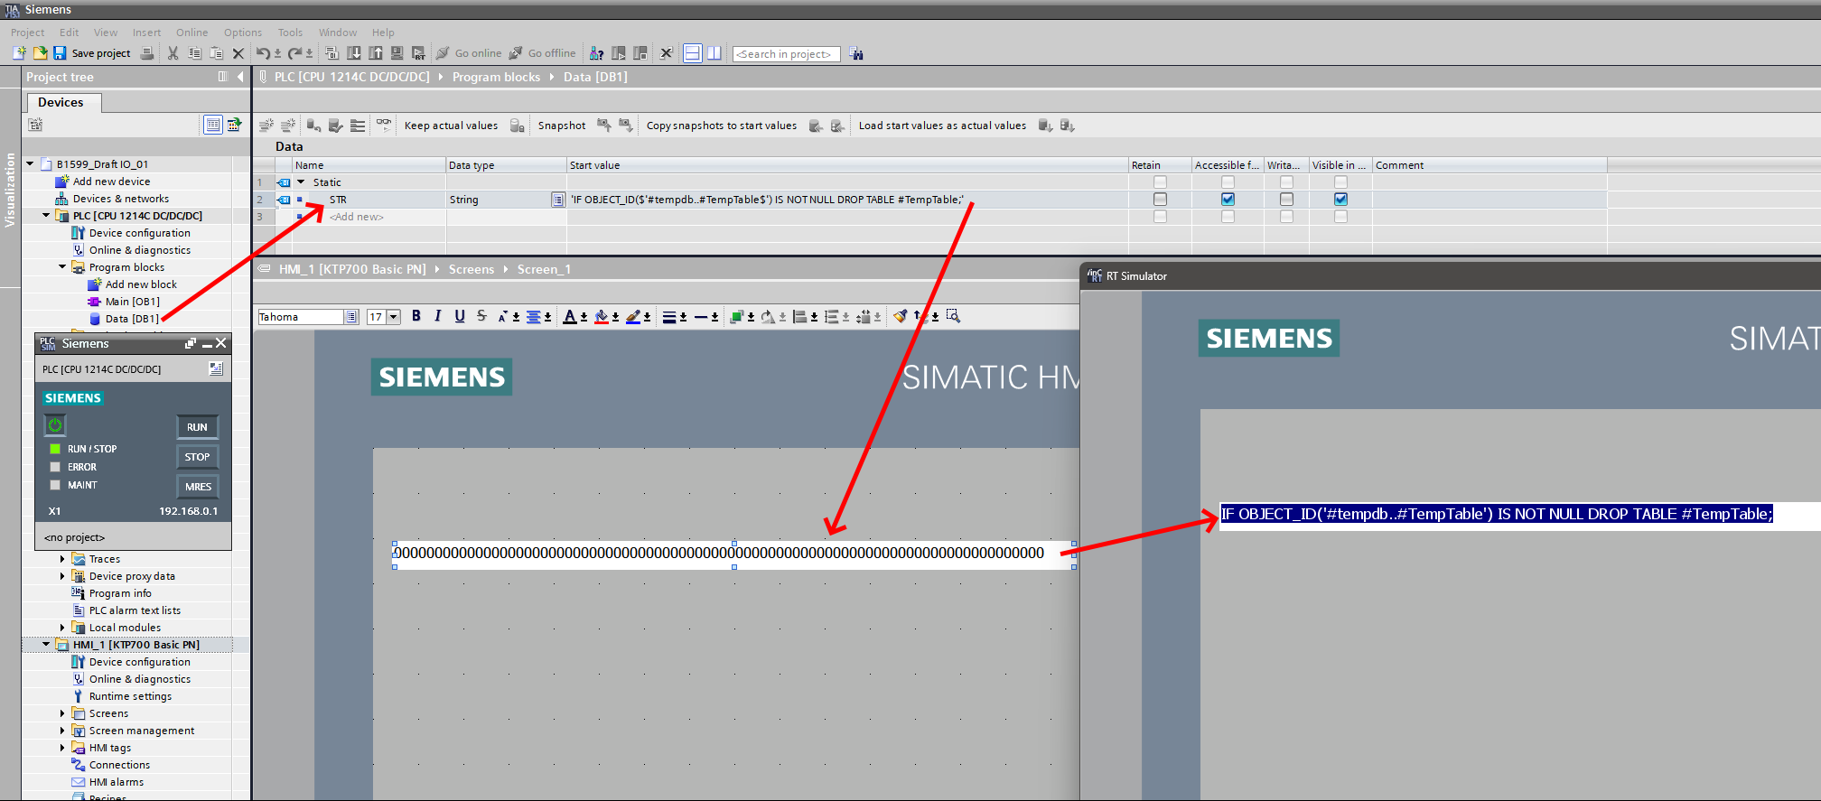The image size is (1821, 801).
Task: Open the Tools menu
Action: tap(291, 33)
